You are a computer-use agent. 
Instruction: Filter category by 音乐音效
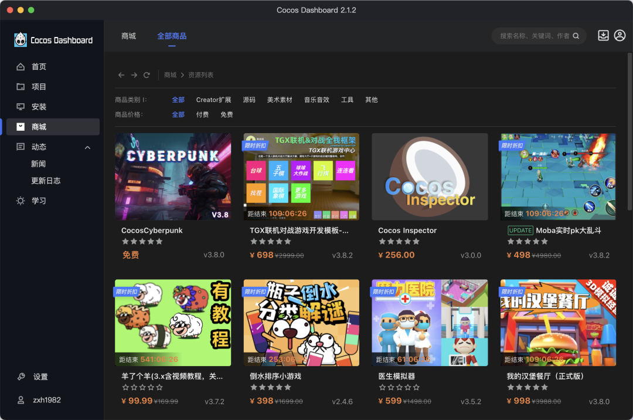click(x=316, y=100)
